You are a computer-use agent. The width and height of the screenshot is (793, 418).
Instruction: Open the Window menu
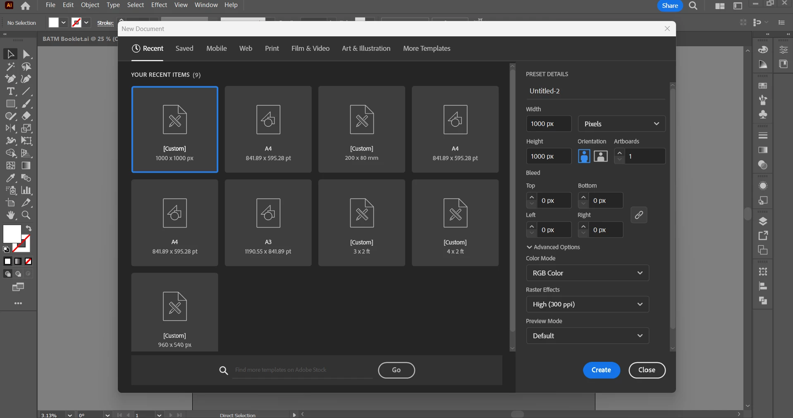point(206,5)
